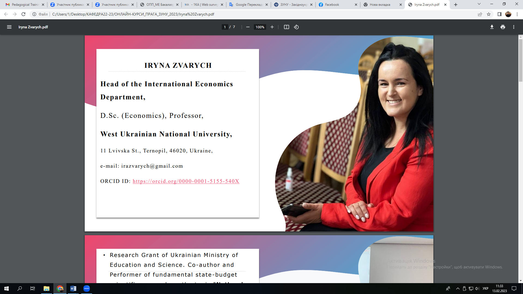This screenshot has height=294, width=523.
Task: Bookmark this tab with the star
Action: pyautogui.click(x=489, y=14)
